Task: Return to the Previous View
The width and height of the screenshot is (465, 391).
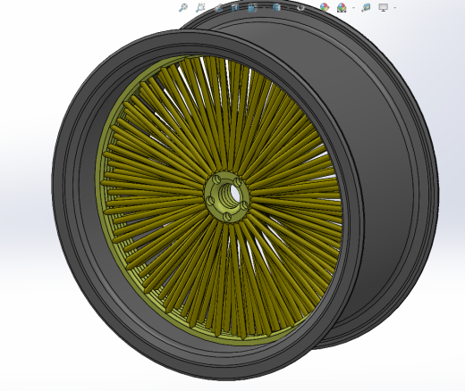Action: (219, 7)
